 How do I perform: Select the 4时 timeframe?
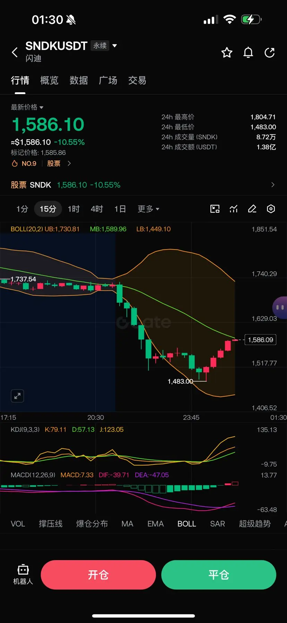(97, 209)
